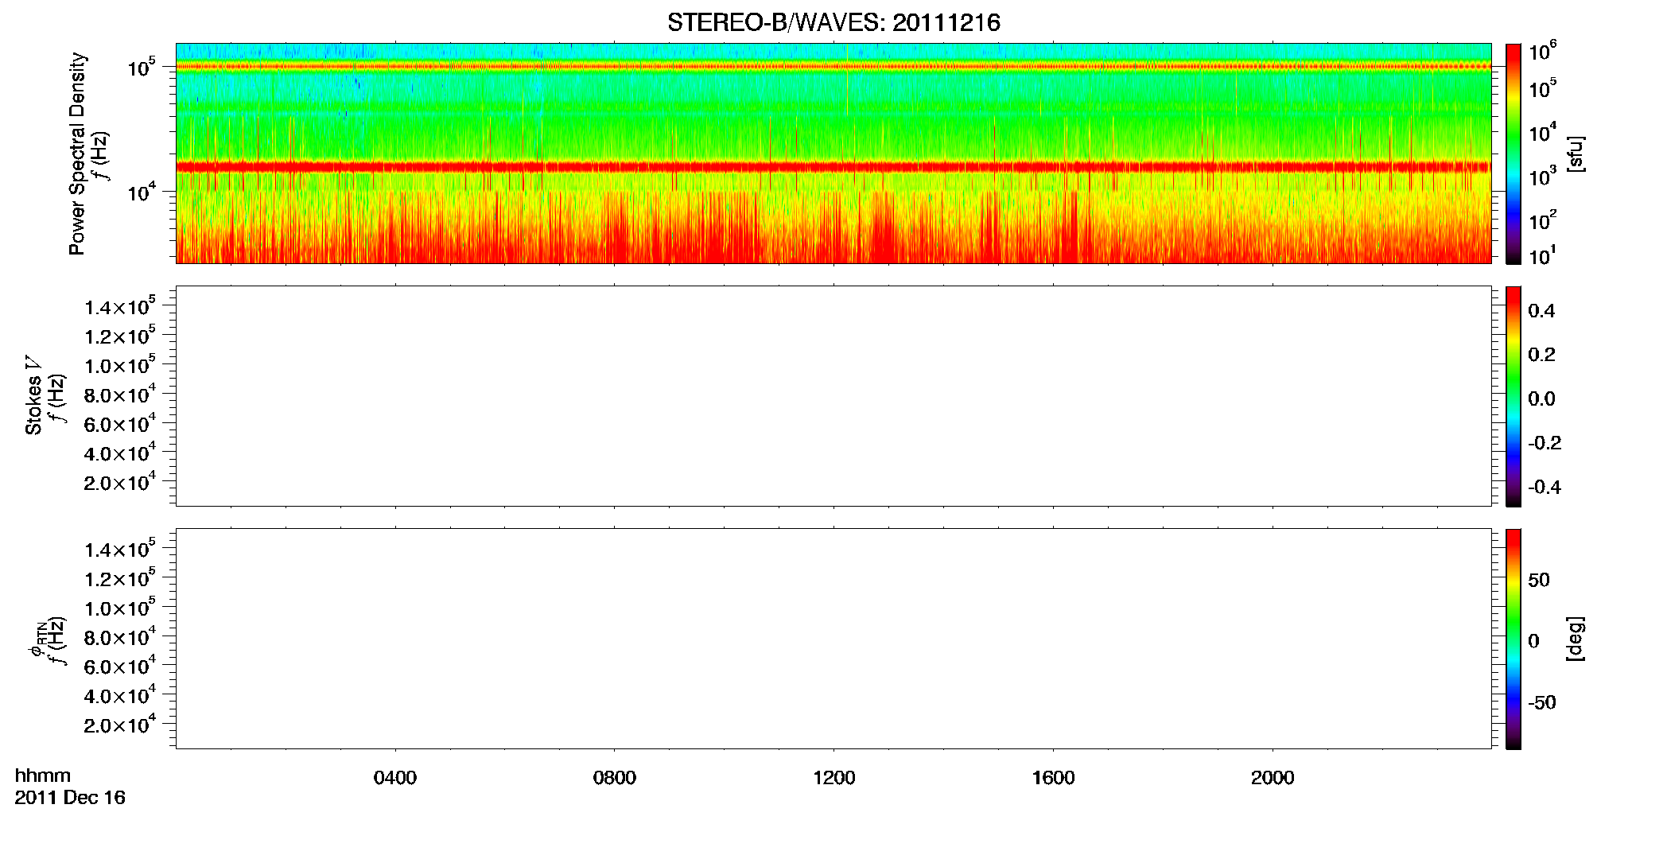Click the 0800 time axis label
Viewport: 1667px width, 859px height.
615,778
